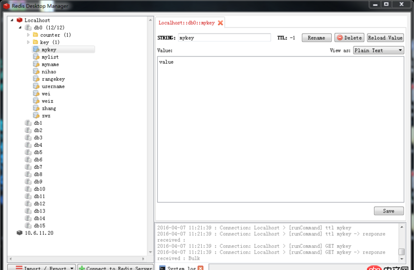414x270 pixels.
Task: Open the View as Plain Text dropdown
Action: coord(378,50)
